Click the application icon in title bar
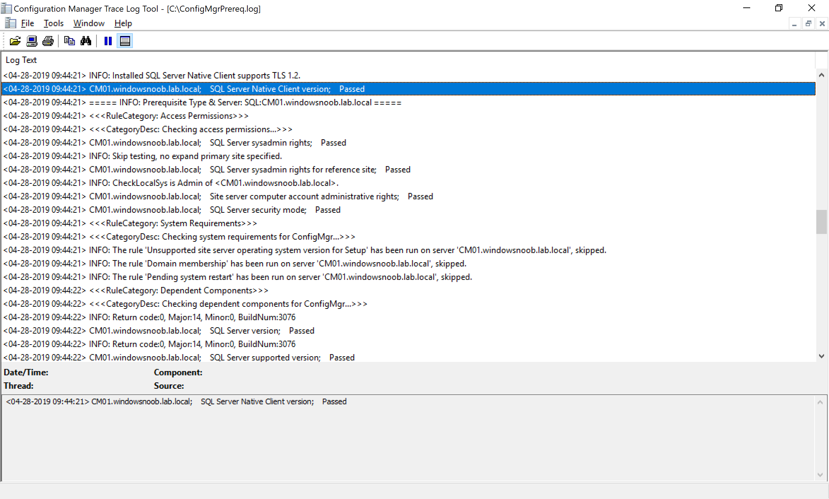This screenshot has height=499, width=829. 6,8
